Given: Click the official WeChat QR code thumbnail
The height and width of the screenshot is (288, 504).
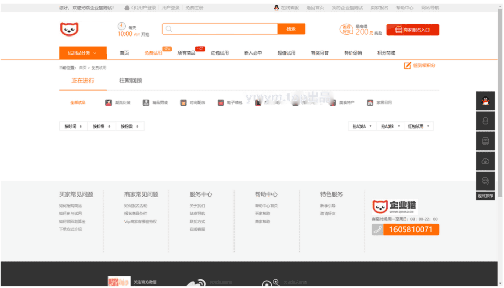Looking at the screenshot, I should coord(119,281).
